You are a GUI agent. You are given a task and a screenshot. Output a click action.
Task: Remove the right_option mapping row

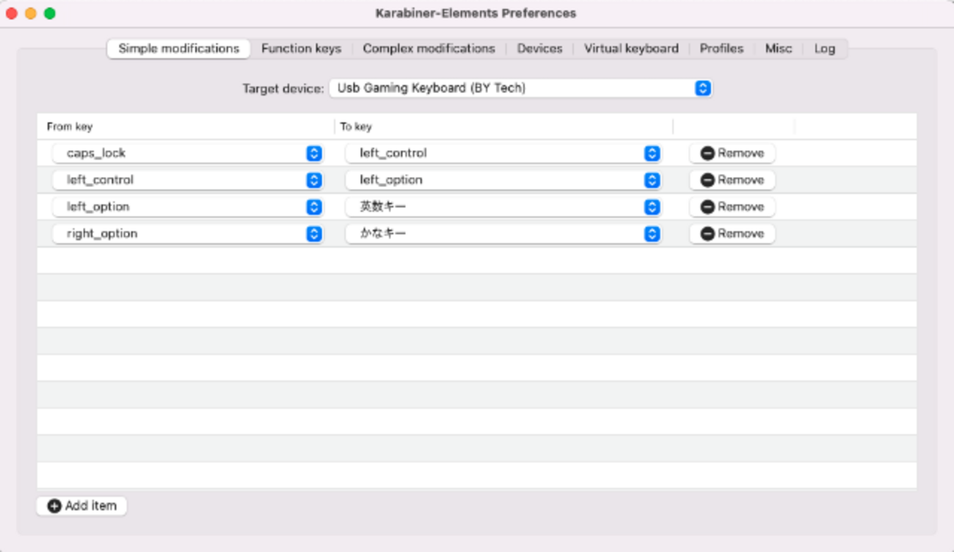tap(732, 233)
